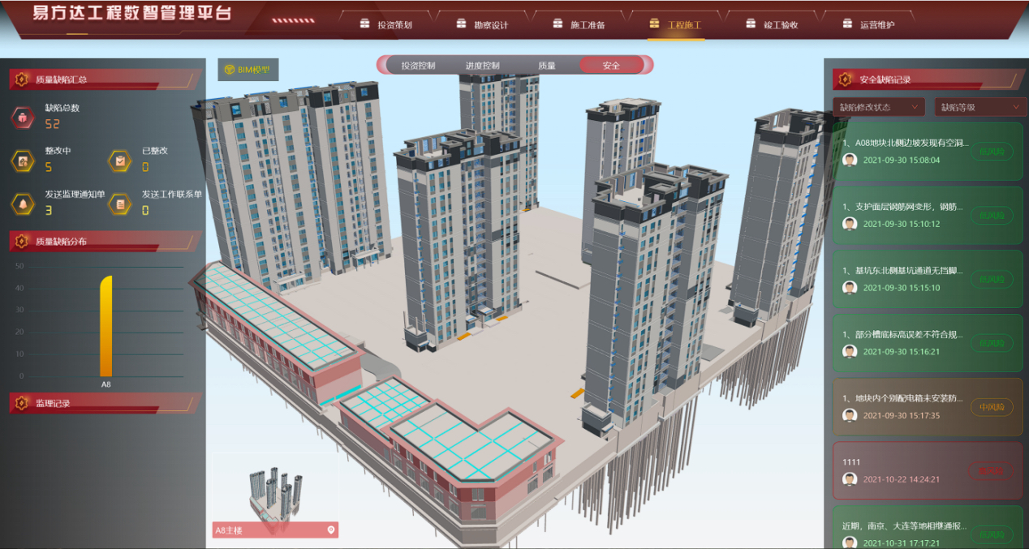Switch to the 质量 view
The image size is (1029, 549).
click(547, 66)
